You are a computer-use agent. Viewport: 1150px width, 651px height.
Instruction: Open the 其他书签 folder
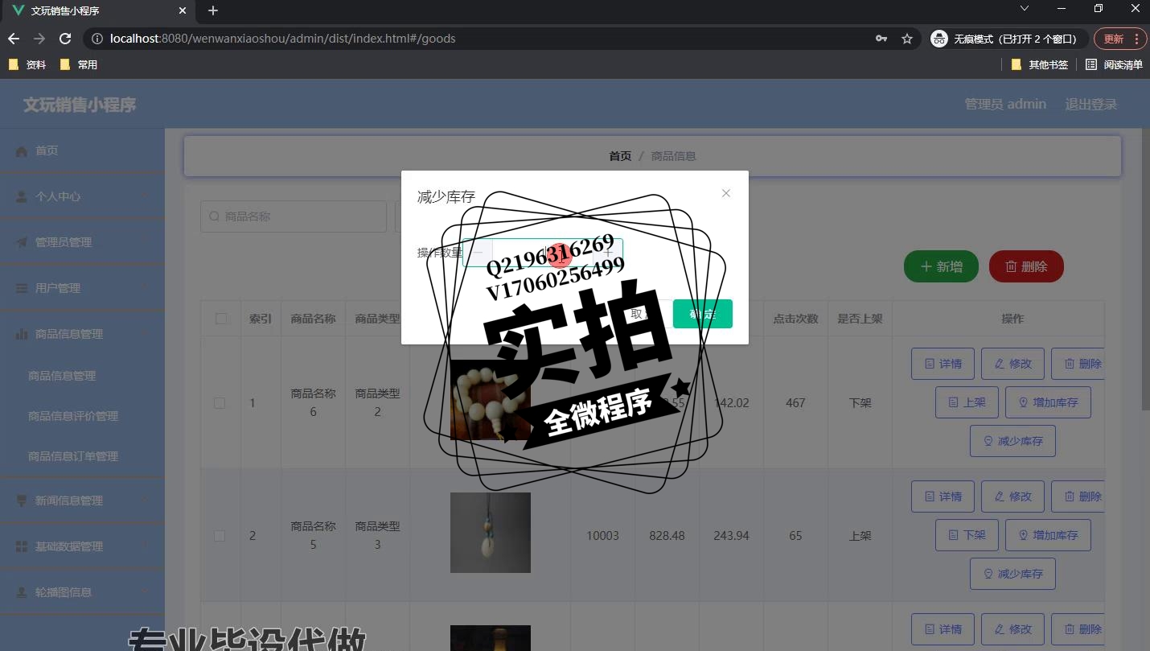(x=1040, y=64)
